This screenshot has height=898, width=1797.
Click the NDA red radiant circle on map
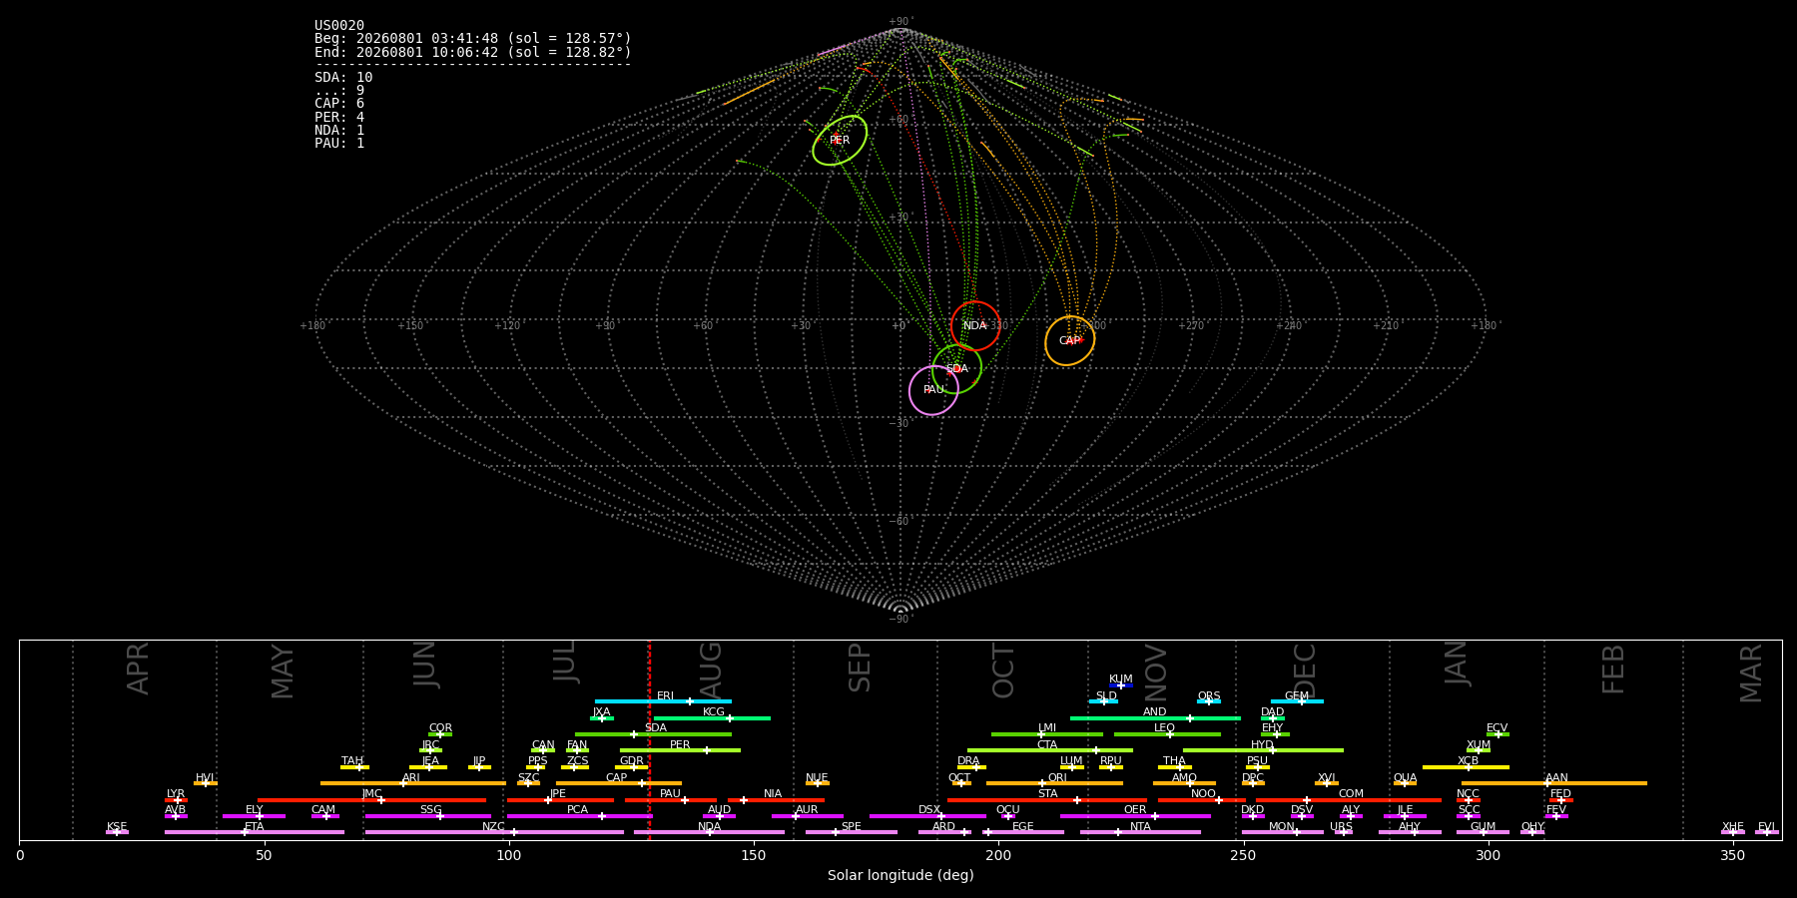click(x=975, y=325)
